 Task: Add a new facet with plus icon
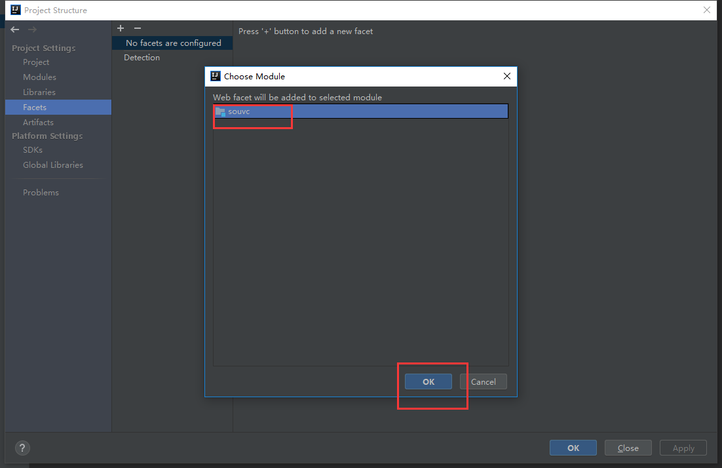coord(121,28)
